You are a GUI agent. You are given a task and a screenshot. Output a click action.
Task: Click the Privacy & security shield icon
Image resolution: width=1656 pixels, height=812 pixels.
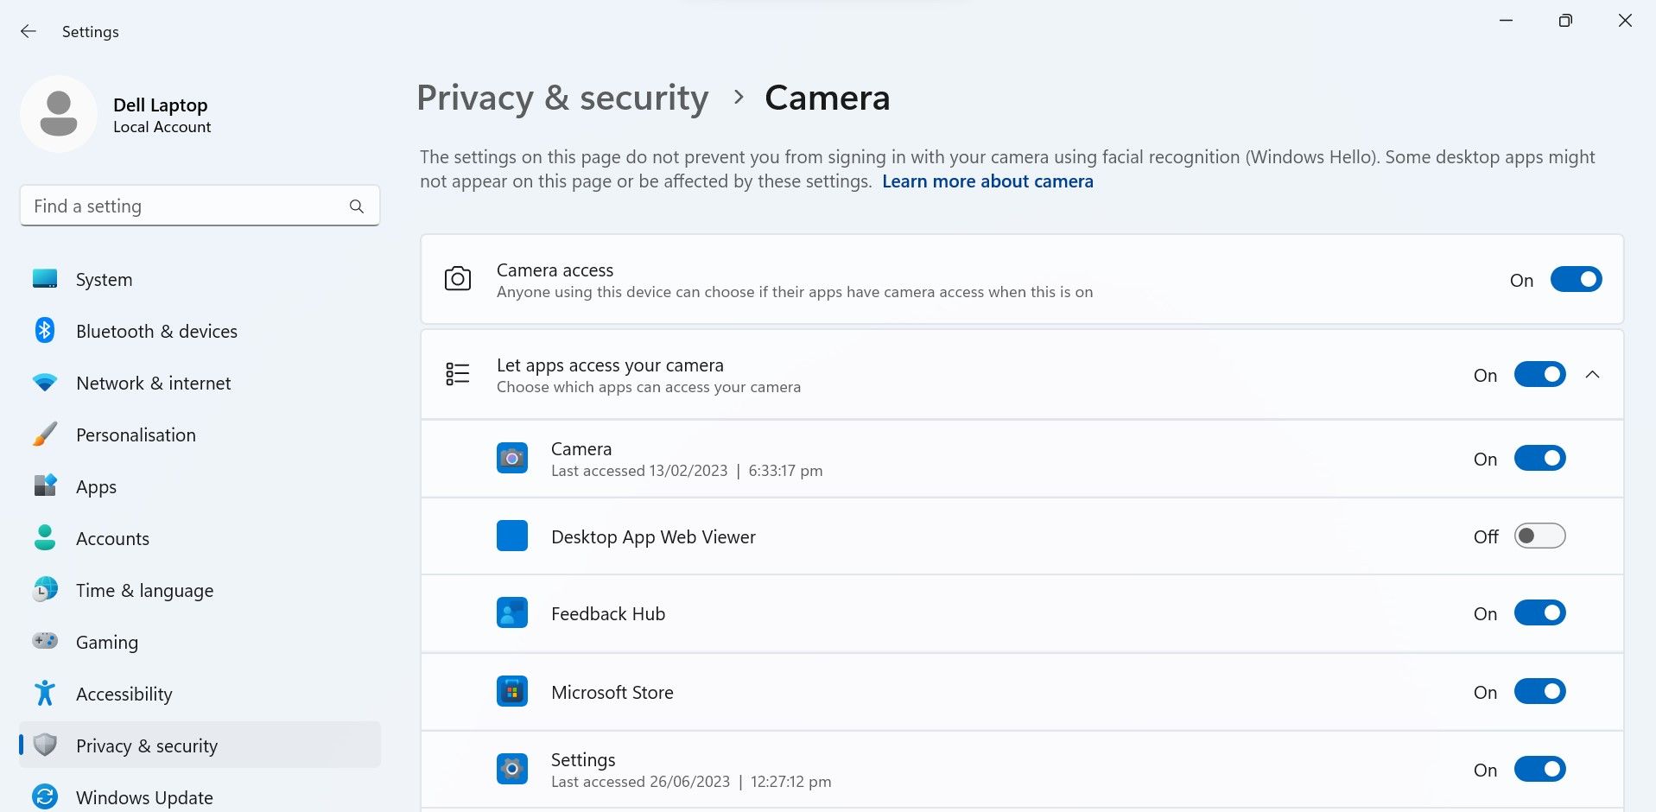43,745
